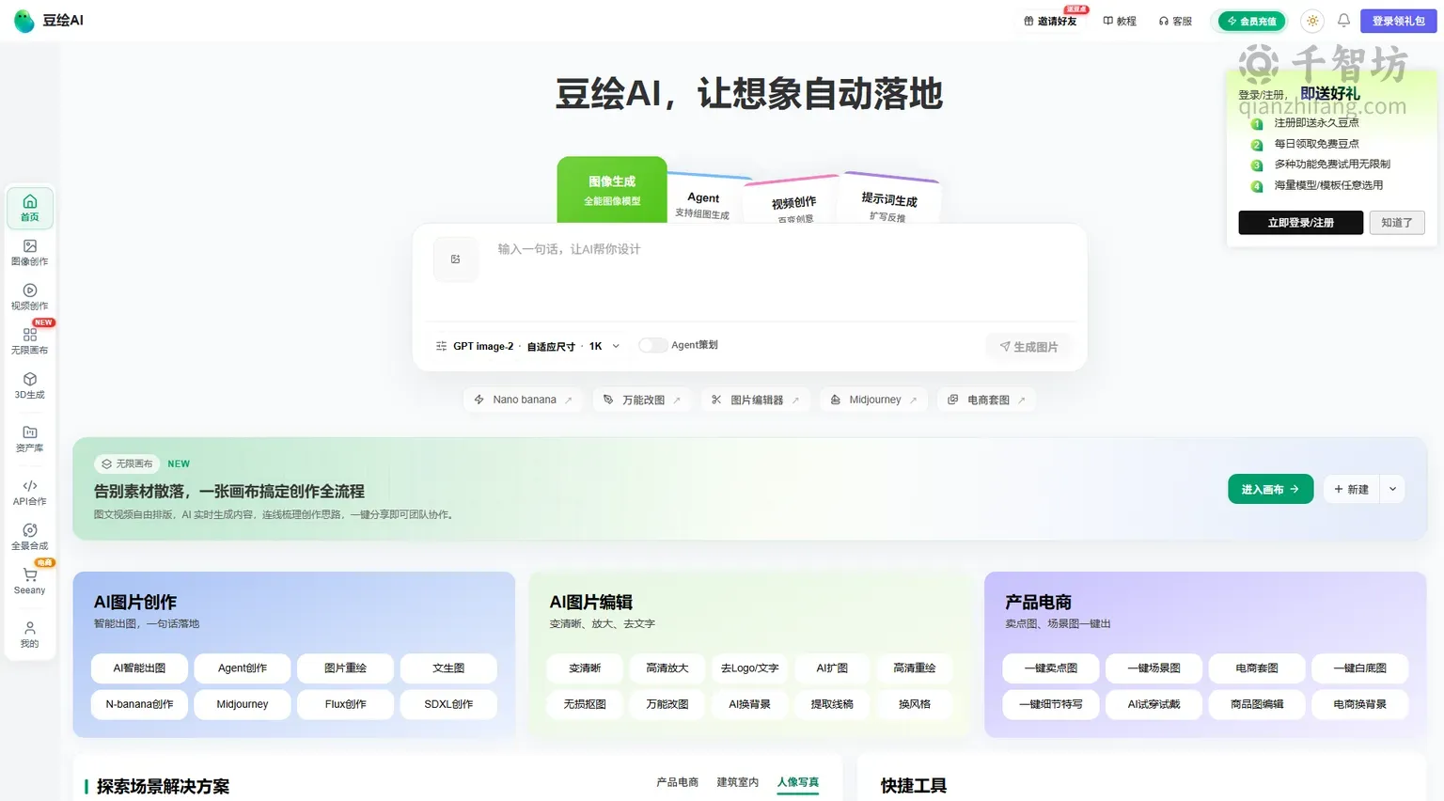Click the 新建 button

tap(1351, 489)
